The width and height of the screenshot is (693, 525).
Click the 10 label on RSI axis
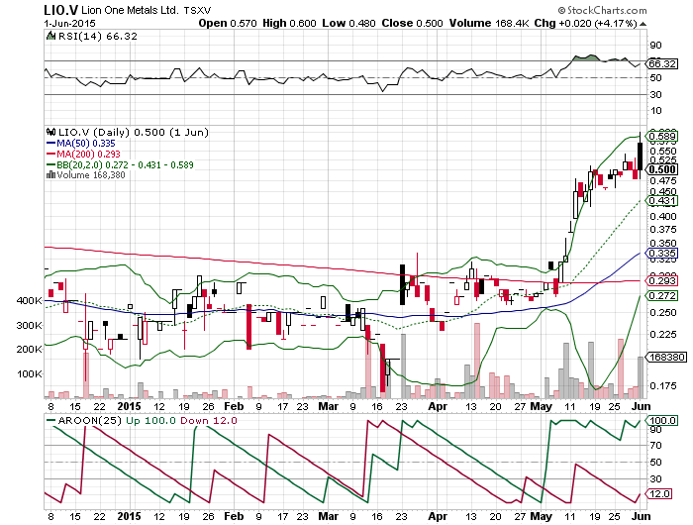(655, 111)
